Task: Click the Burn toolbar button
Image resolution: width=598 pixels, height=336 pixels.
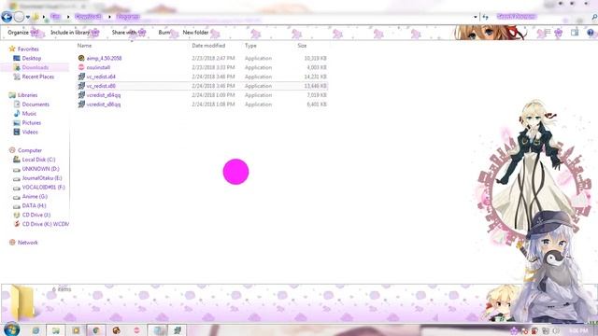Action: click(x=164, y=33)
